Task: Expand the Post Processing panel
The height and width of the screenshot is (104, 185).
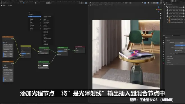Action: pos(170,64)
